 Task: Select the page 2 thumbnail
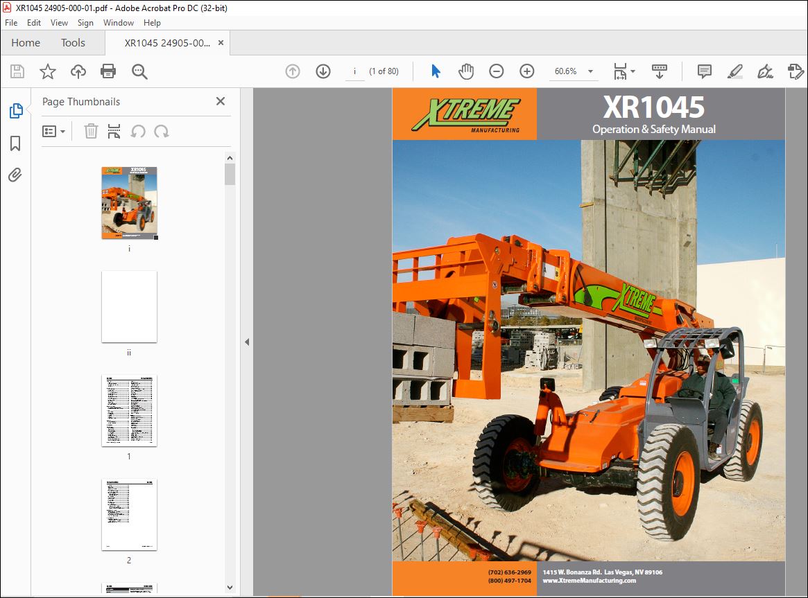click(129, 515)
